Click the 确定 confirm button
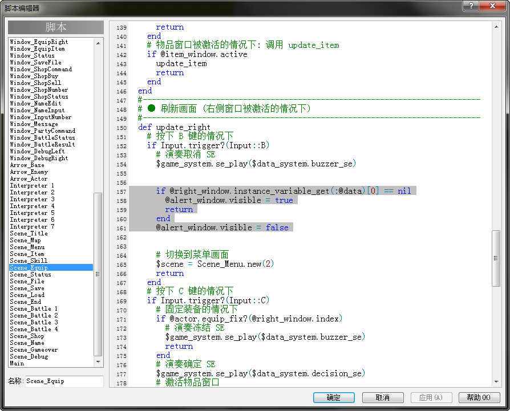 334,397
